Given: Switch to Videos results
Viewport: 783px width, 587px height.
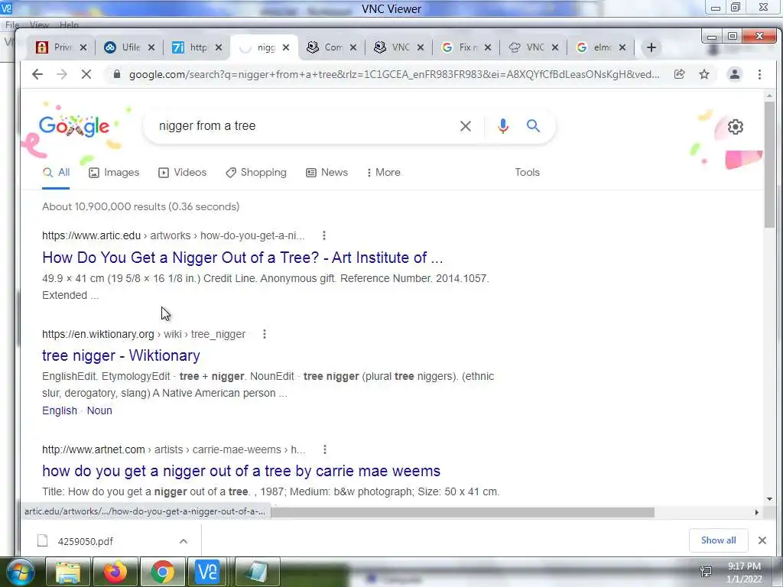Looking at the screenshot, I should pyautogui.click(x=182, y=172).
